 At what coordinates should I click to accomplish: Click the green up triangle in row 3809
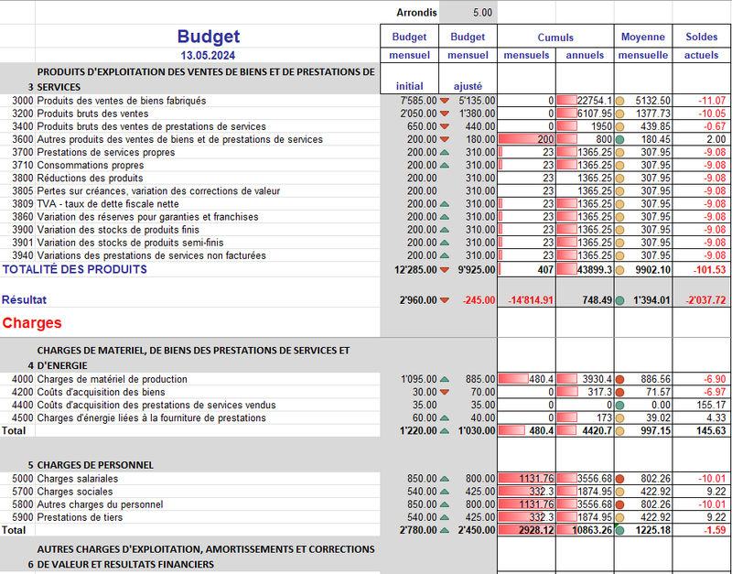click(445, 204)
